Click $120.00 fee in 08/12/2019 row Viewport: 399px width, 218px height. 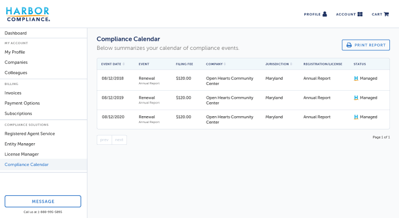184,98
